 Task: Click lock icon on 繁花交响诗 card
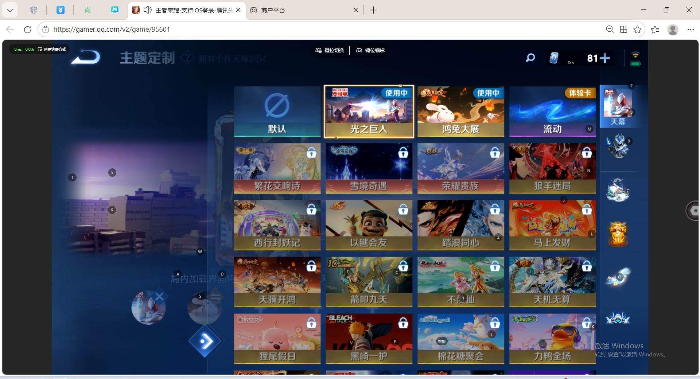311,152
